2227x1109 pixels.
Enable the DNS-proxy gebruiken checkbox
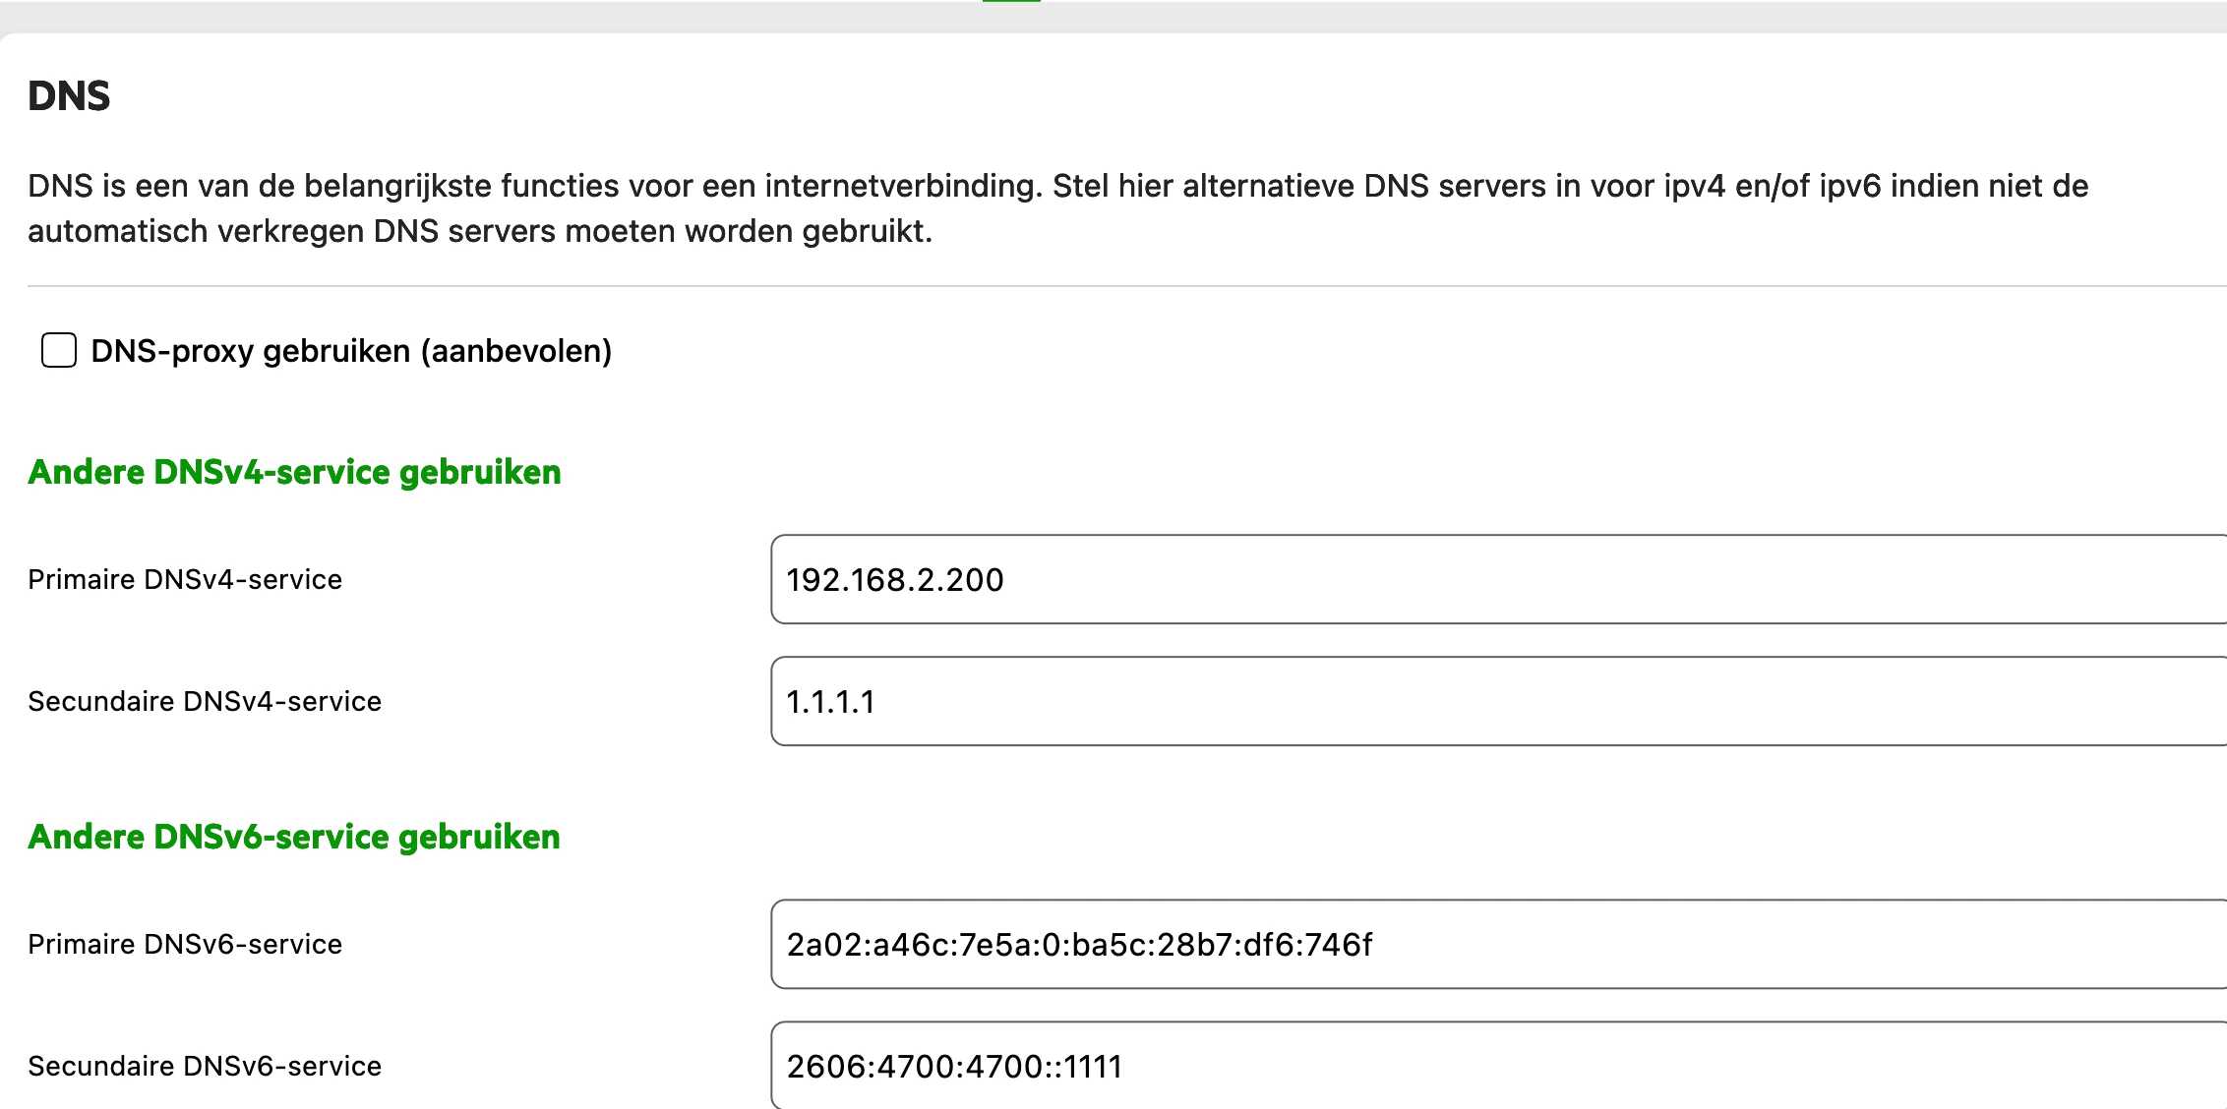(x=59, y=350)
